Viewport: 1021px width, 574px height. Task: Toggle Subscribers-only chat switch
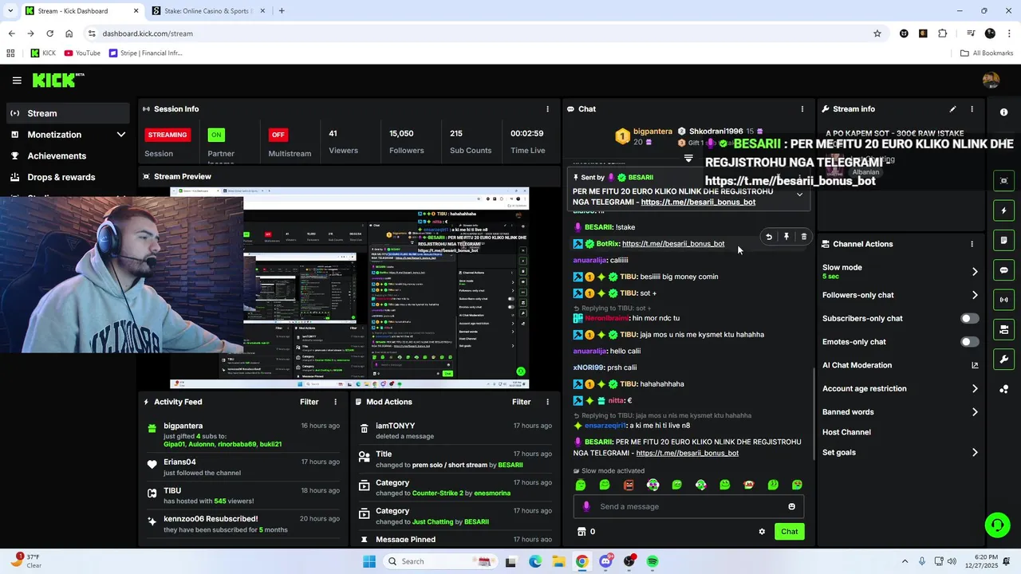[x=969, y=318]
